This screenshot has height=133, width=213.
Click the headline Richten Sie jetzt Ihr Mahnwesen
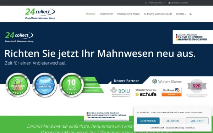click(x=100, y=54)
